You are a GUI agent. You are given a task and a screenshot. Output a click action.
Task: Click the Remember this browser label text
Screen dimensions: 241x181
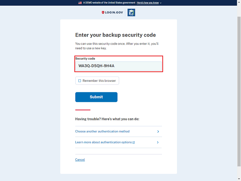(99, 81)
